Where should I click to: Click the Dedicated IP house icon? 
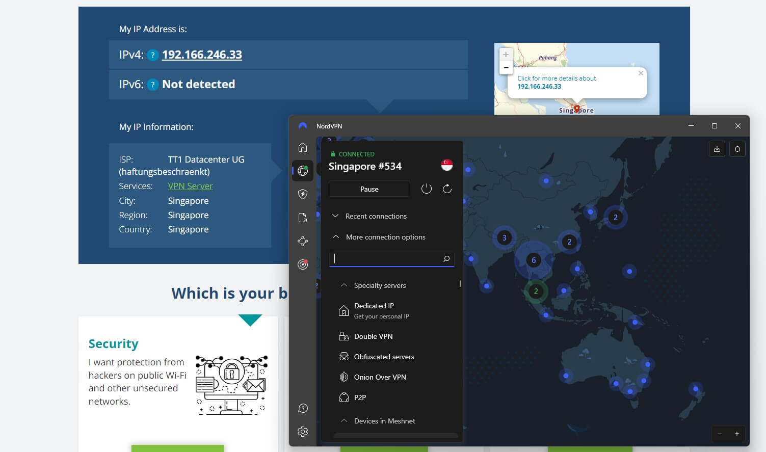(x=344, y=311)
